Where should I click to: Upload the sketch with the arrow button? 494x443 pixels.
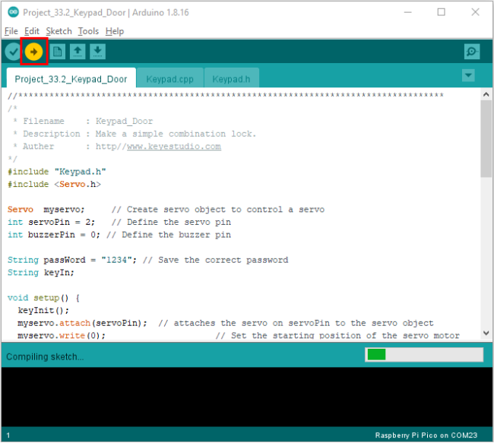click(x=33, y=52)
